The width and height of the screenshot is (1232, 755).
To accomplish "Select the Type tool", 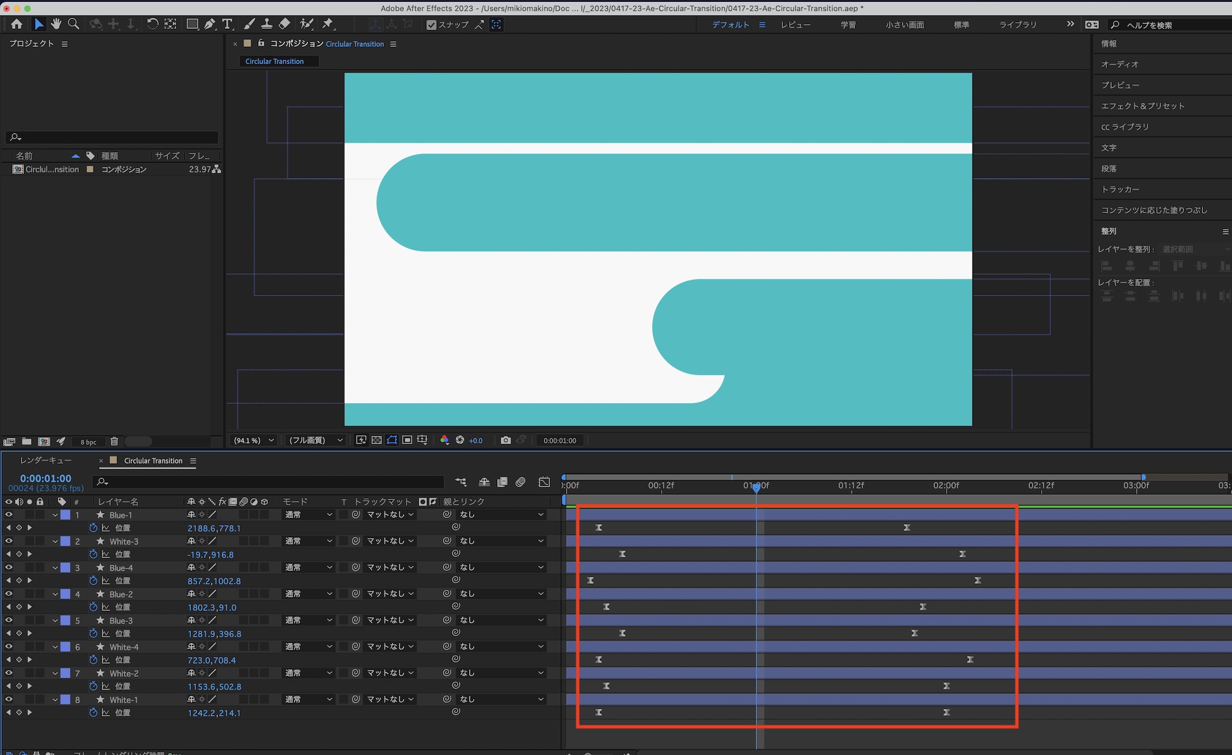I will (x=227, y=24).
